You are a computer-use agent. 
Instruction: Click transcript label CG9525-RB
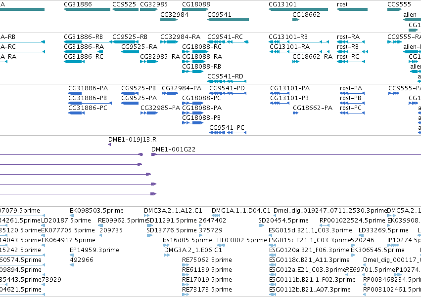click(130, 37)
